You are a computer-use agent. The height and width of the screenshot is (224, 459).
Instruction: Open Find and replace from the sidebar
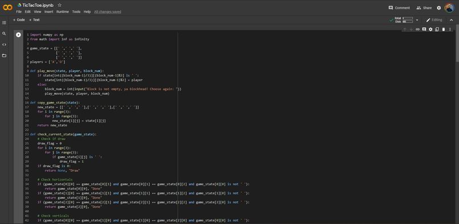click(4, 33)
